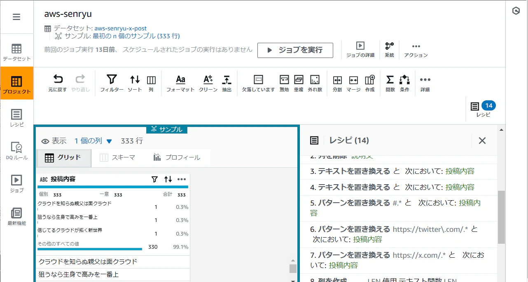
Task: Open 分割 split tool
Action: (x=337, y=83)
